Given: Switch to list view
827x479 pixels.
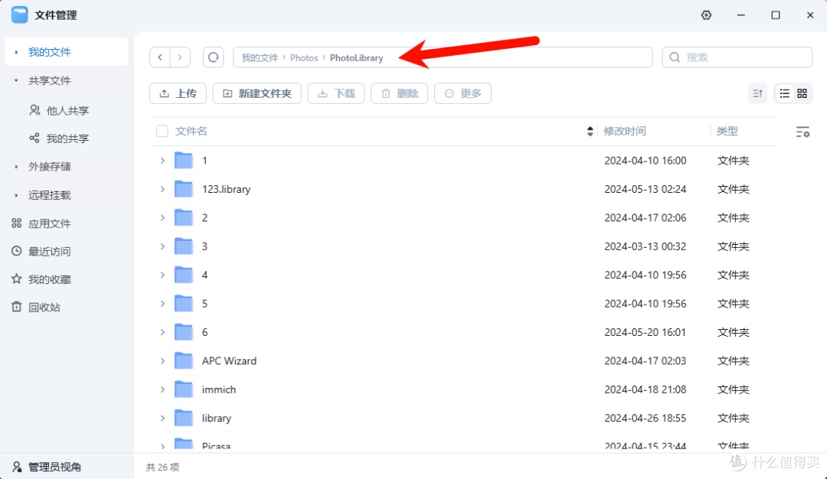Looking at the screenshot, I should pos(785,94).
